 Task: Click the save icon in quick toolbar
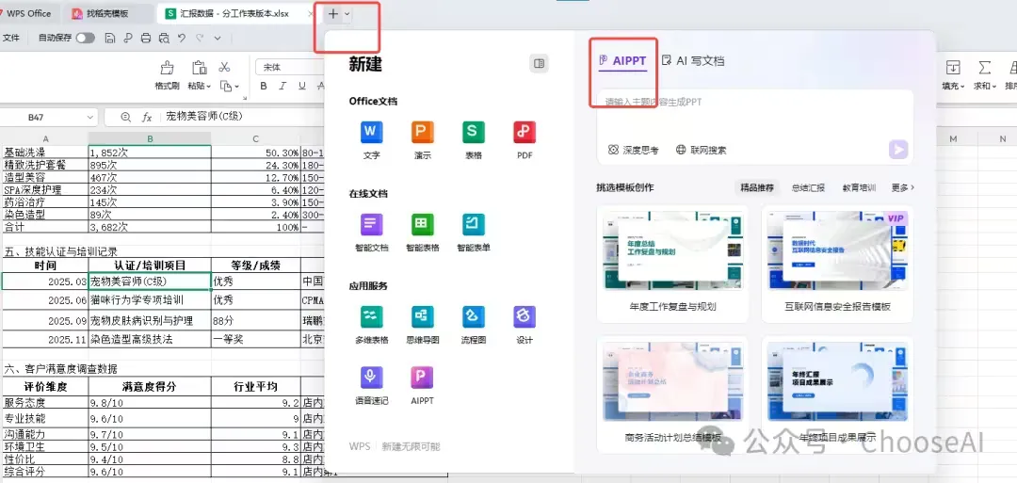tap(110, 39)
